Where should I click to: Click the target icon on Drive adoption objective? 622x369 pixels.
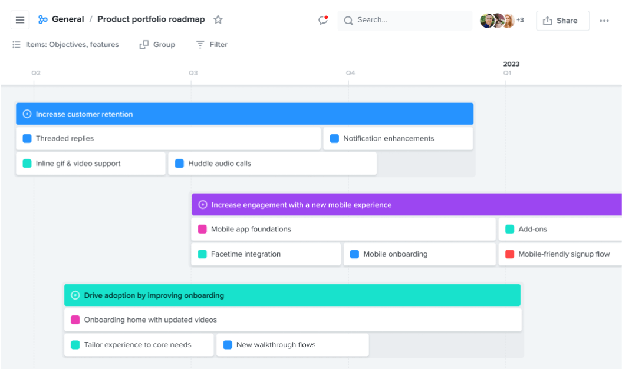tap(75, 295)
